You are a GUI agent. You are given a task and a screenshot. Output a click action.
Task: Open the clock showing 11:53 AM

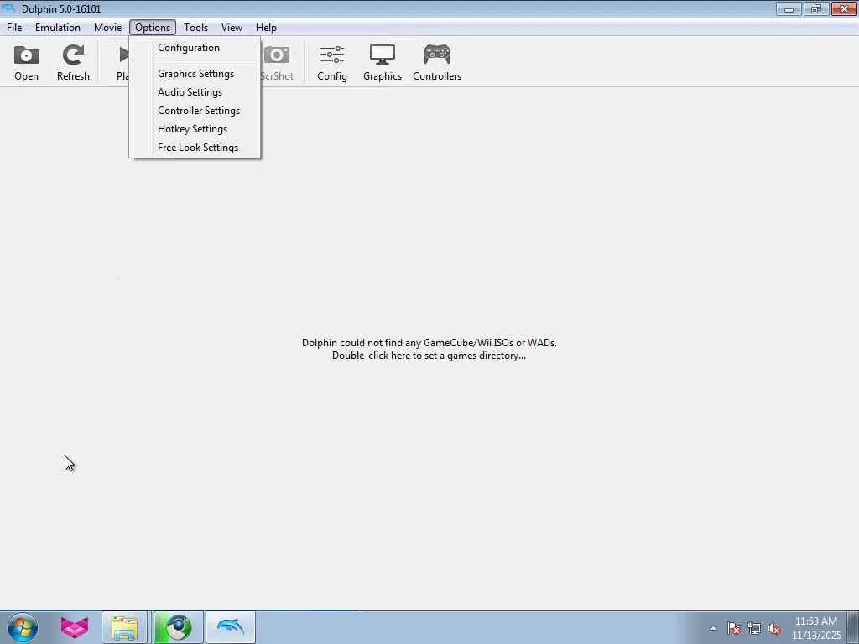[x=816, y=628]
